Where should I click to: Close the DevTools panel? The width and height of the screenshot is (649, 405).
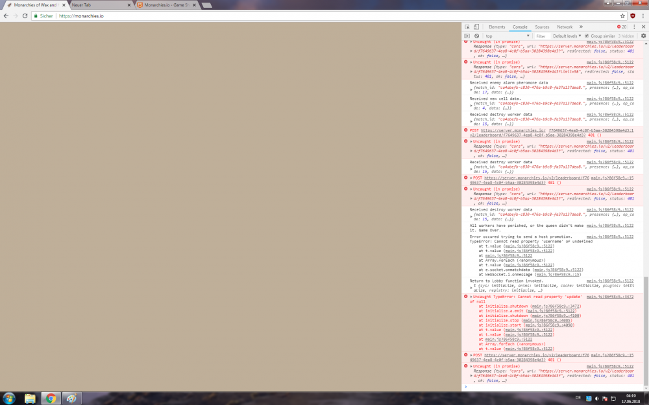[x=643, y=27]
